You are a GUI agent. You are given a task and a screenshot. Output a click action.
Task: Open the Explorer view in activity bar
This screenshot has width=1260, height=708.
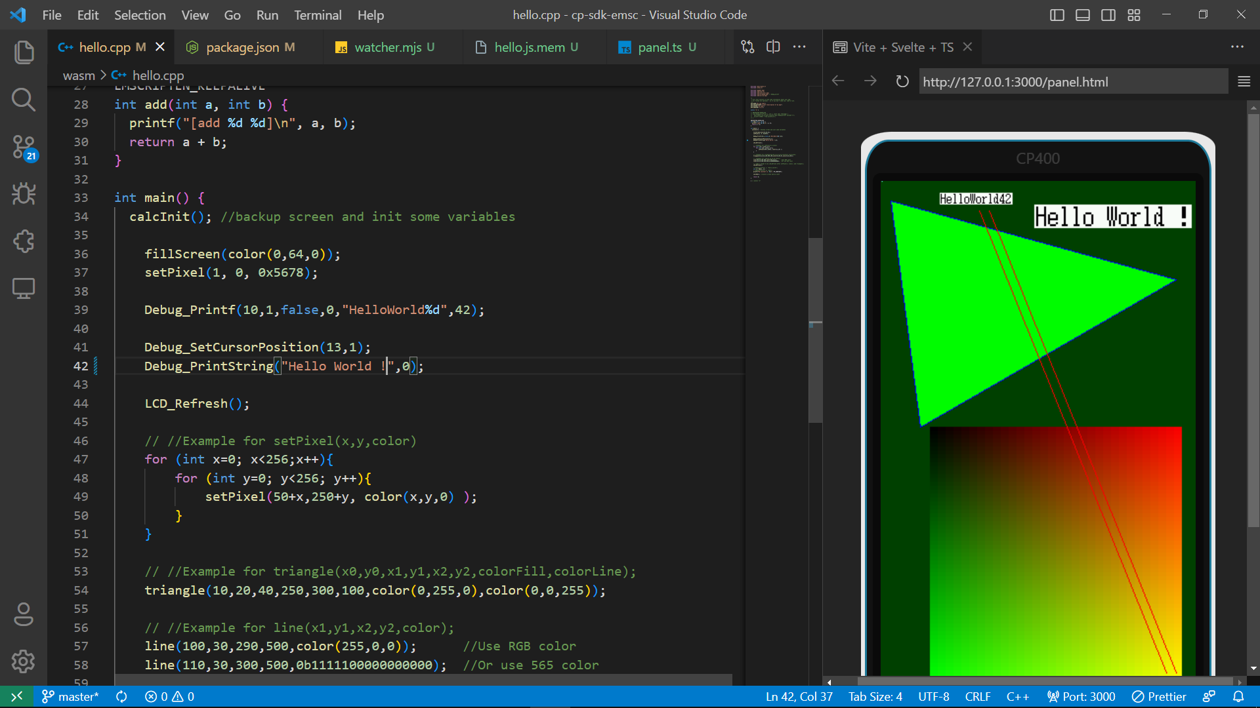pyautogui.click(x=24, y=52)
